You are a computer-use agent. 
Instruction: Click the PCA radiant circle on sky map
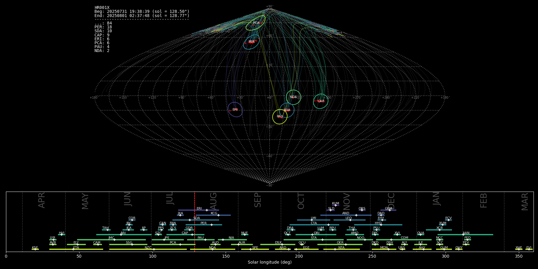[x=256, y=23]
